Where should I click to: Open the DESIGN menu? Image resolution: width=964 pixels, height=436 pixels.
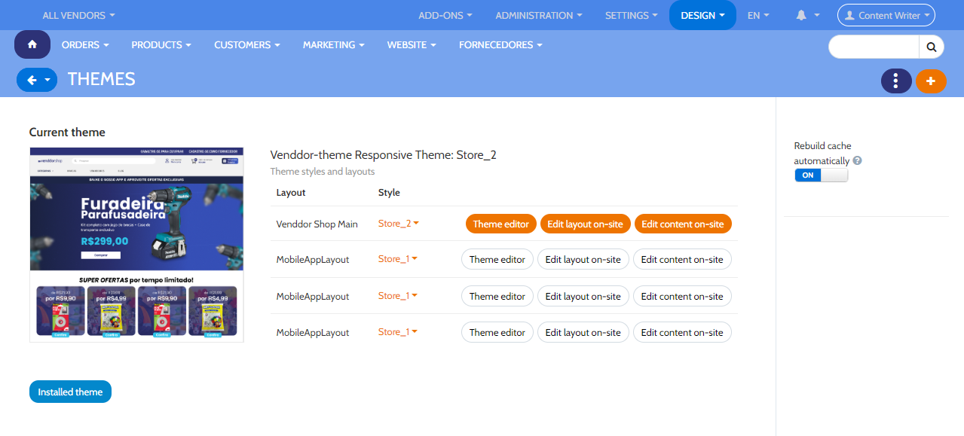(x=702, y=14)
